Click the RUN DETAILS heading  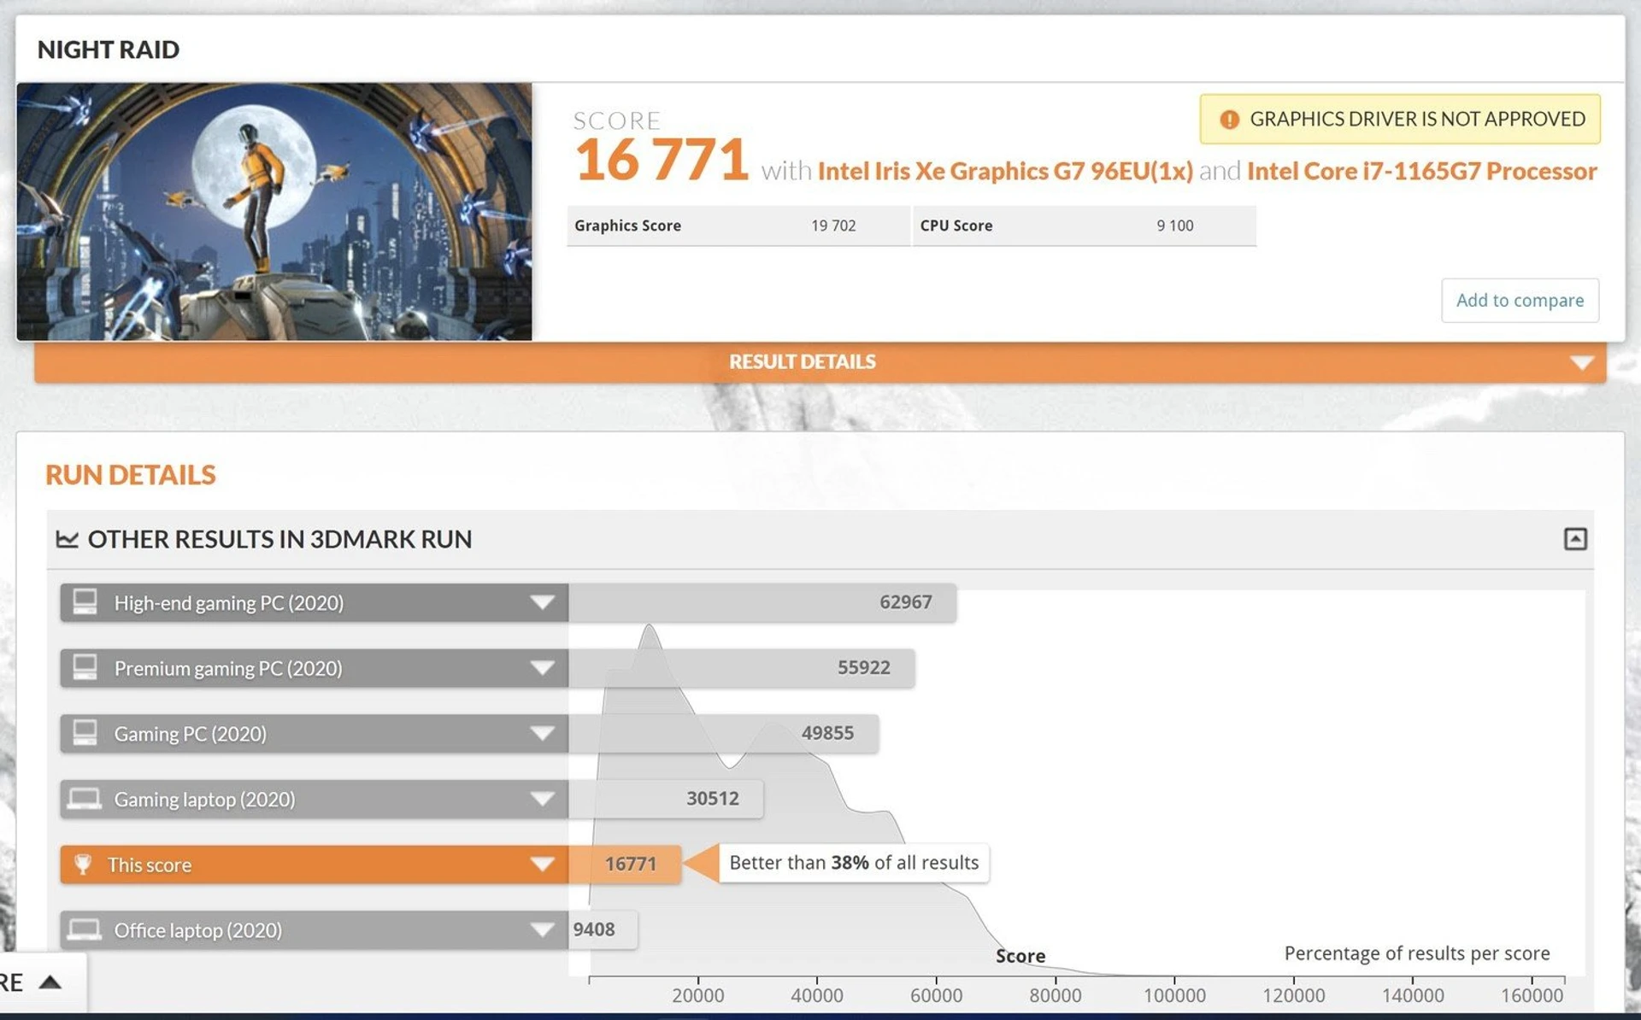coord(131,475)
